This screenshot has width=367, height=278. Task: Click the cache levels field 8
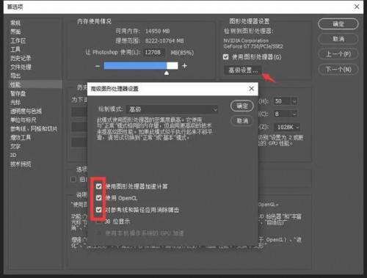283,114
